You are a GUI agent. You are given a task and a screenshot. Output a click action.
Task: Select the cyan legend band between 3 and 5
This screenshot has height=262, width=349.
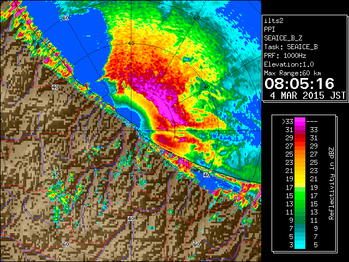(300, 245)
